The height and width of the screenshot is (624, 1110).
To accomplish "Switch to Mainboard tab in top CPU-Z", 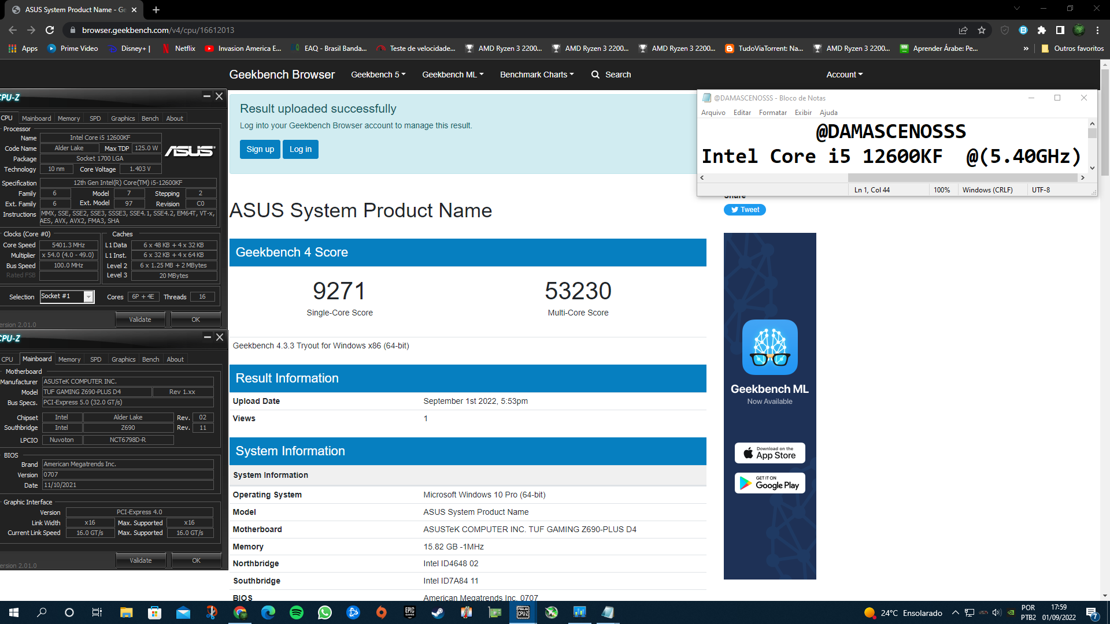I will [36, 118].
